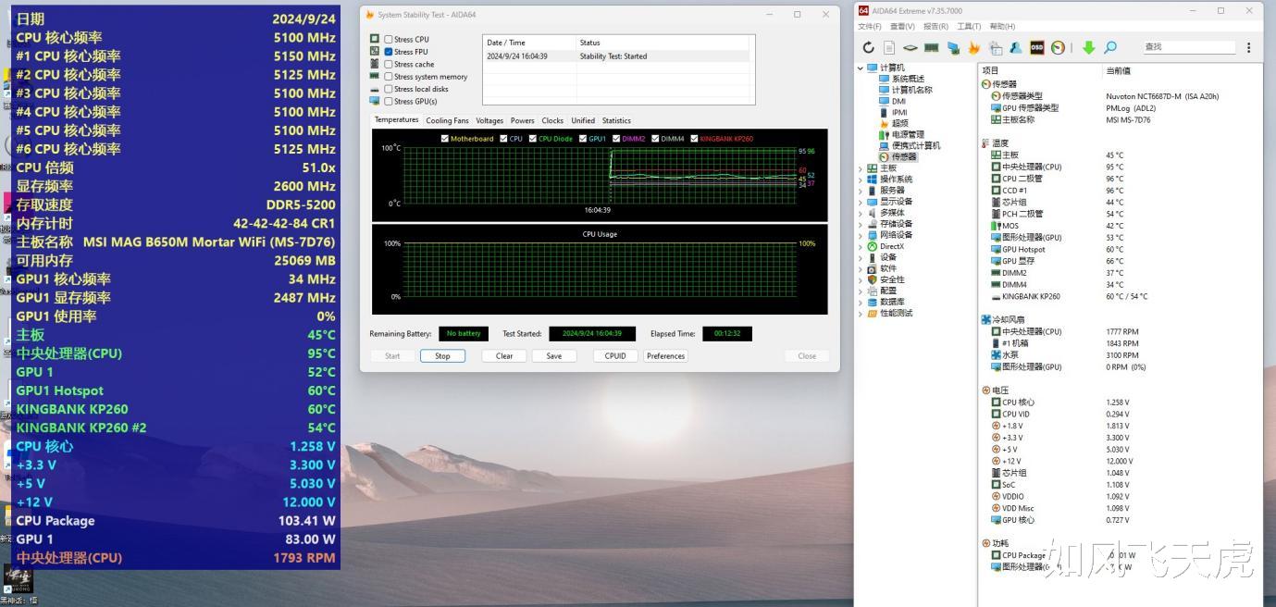Open the 文件(F) menu
Image resolution: width=1276 pixels, height=607 pixels.
(870, 27)
